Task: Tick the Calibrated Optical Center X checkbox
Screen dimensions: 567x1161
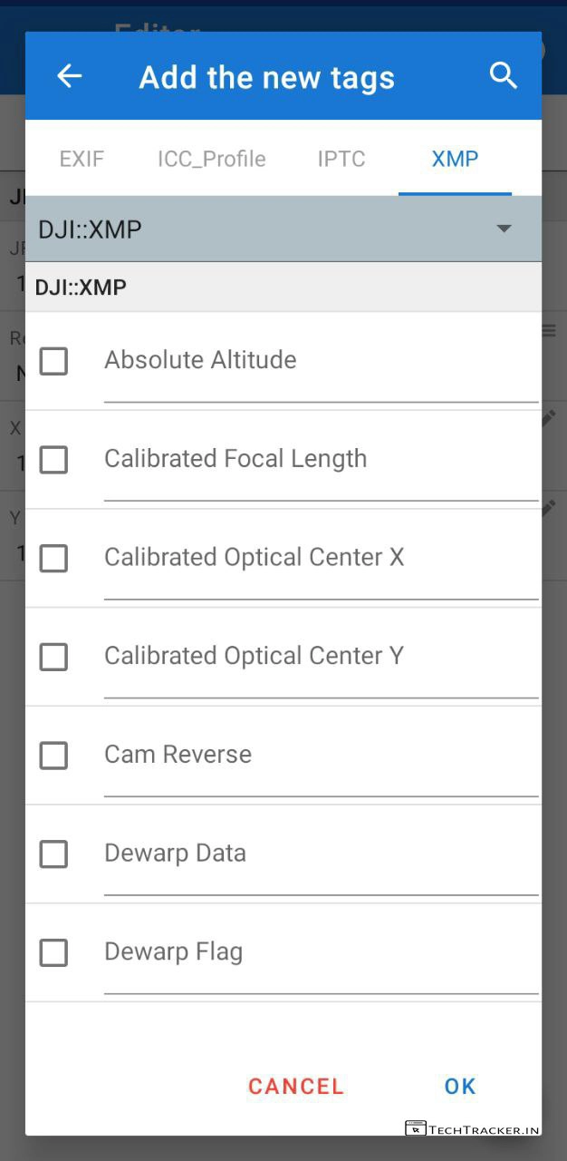Action: click(x=53, y=558)
